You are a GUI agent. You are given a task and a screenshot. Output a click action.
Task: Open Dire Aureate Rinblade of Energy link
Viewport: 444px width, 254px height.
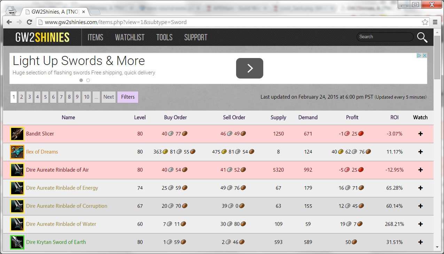coord(62,188)
